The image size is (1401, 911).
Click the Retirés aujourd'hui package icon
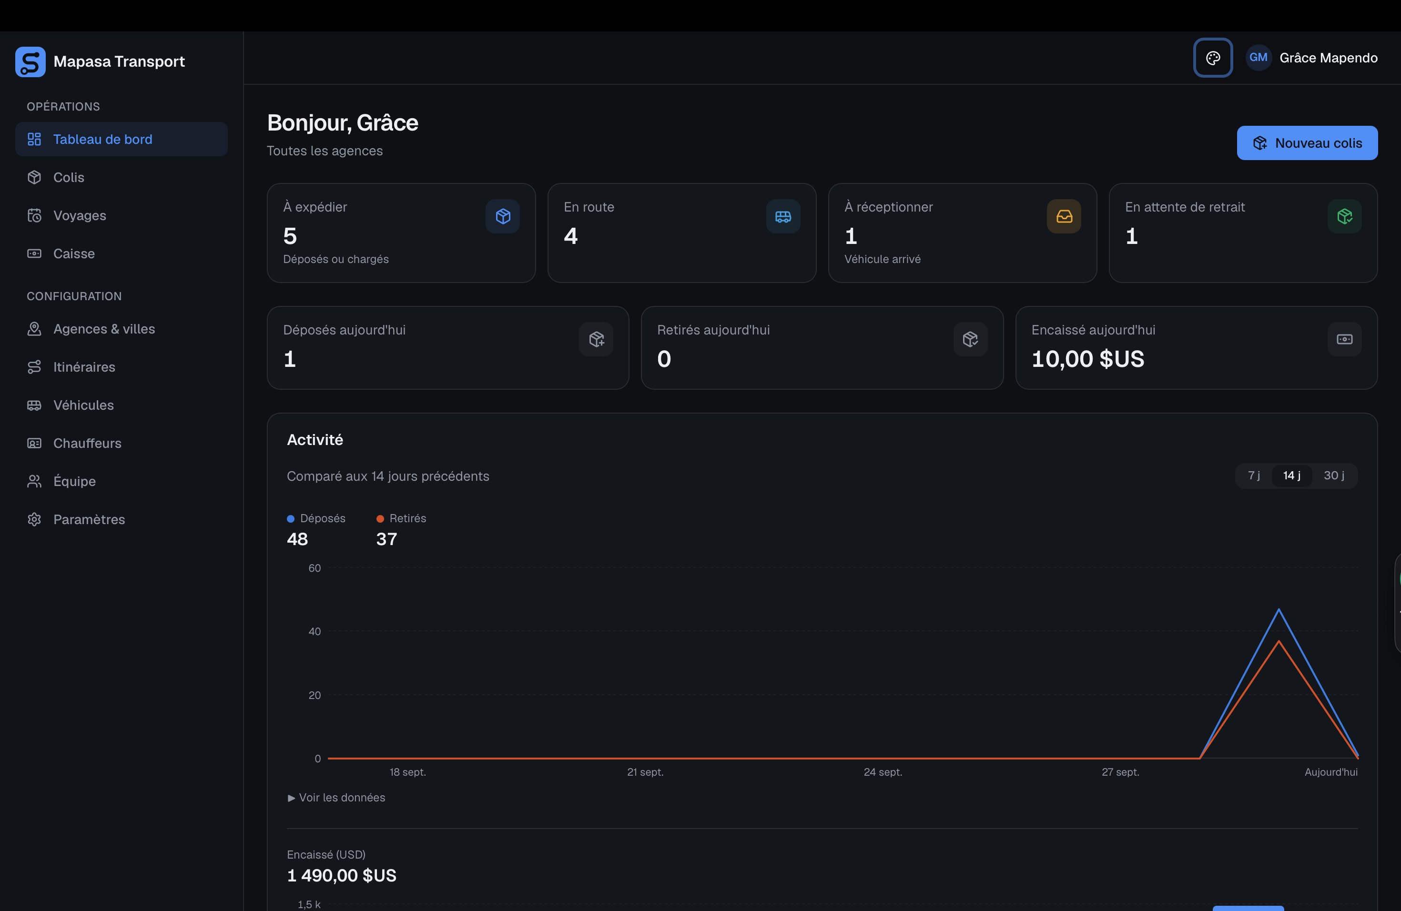(970, 339)
